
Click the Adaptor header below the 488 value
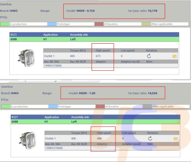tap(102, 144)
